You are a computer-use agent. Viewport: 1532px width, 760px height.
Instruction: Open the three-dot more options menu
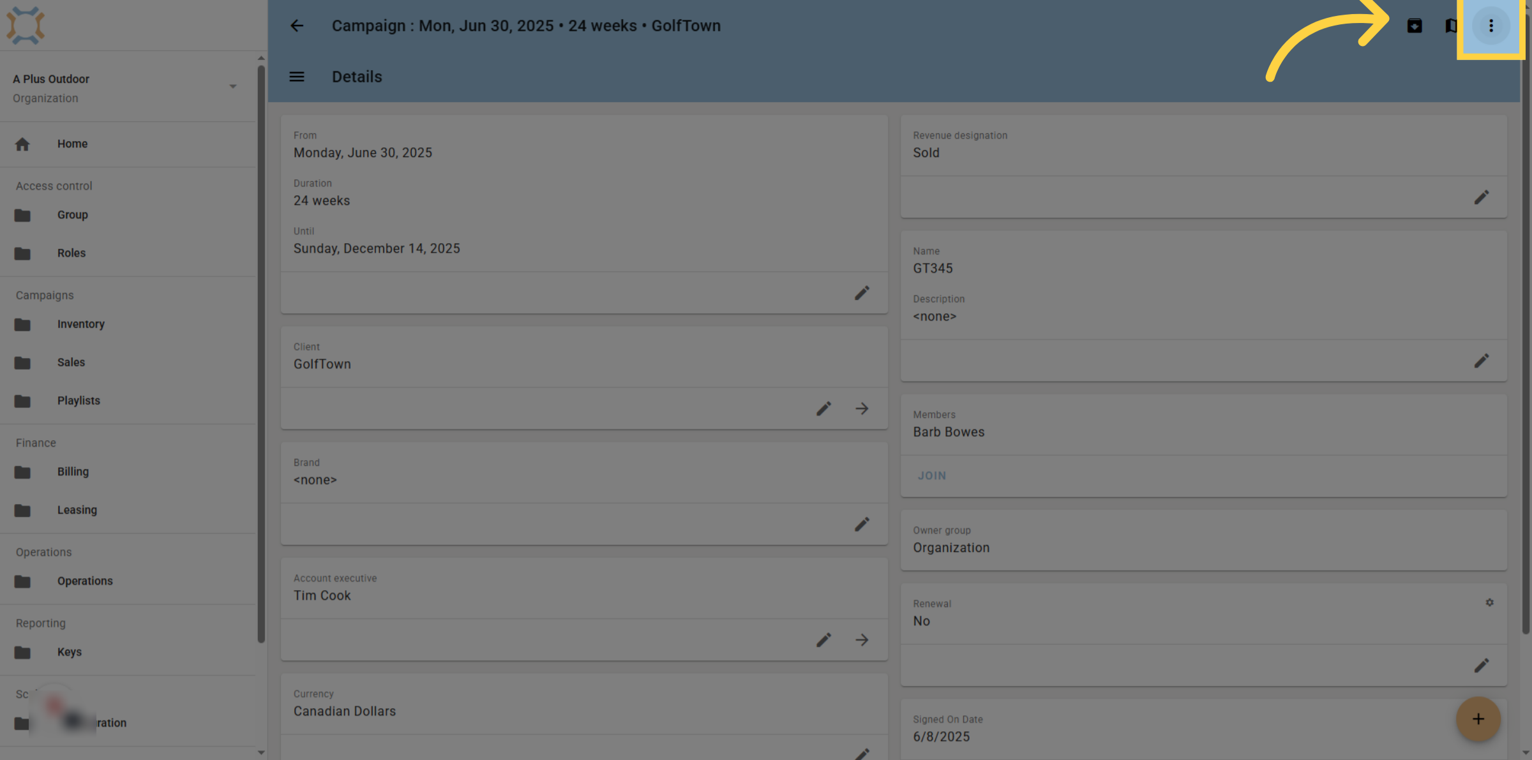coord(1491,26)
